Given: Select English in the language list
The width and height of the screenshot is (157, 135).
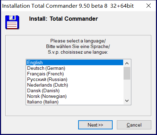Looking at the screenshot, I should click(x=75, y=62).
